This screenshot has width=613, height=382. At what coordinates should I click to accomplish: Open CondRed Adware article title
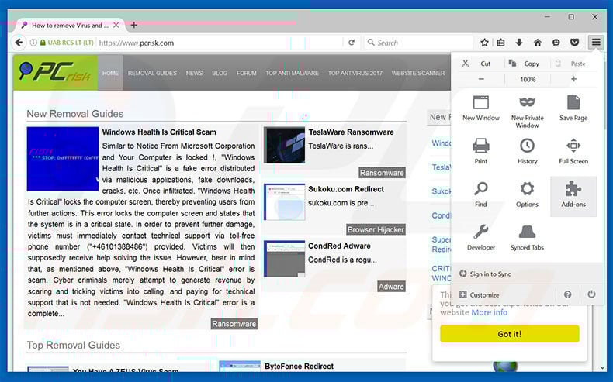coord(339,246)
